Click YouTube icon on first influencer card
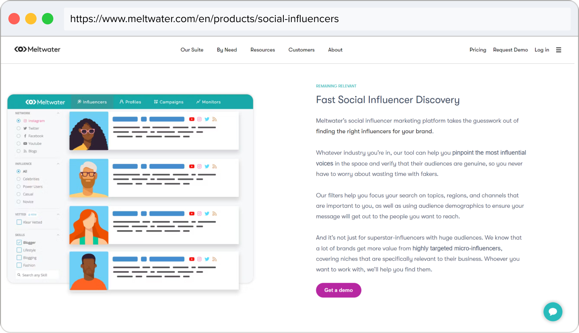 (x=192, y=119)
